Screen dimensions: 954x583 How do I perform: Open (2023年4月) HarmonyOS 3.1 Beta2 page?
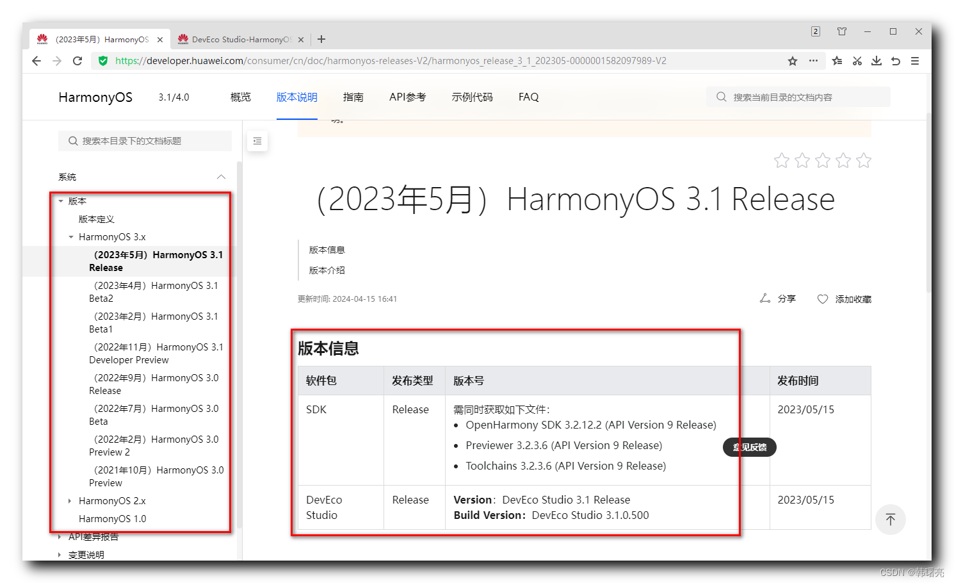156,292
